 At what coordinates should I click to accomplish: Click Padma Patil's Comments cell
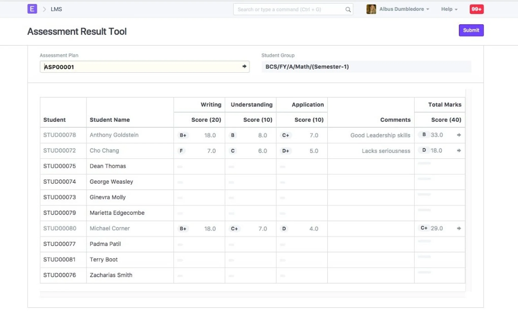click(371, 244)
